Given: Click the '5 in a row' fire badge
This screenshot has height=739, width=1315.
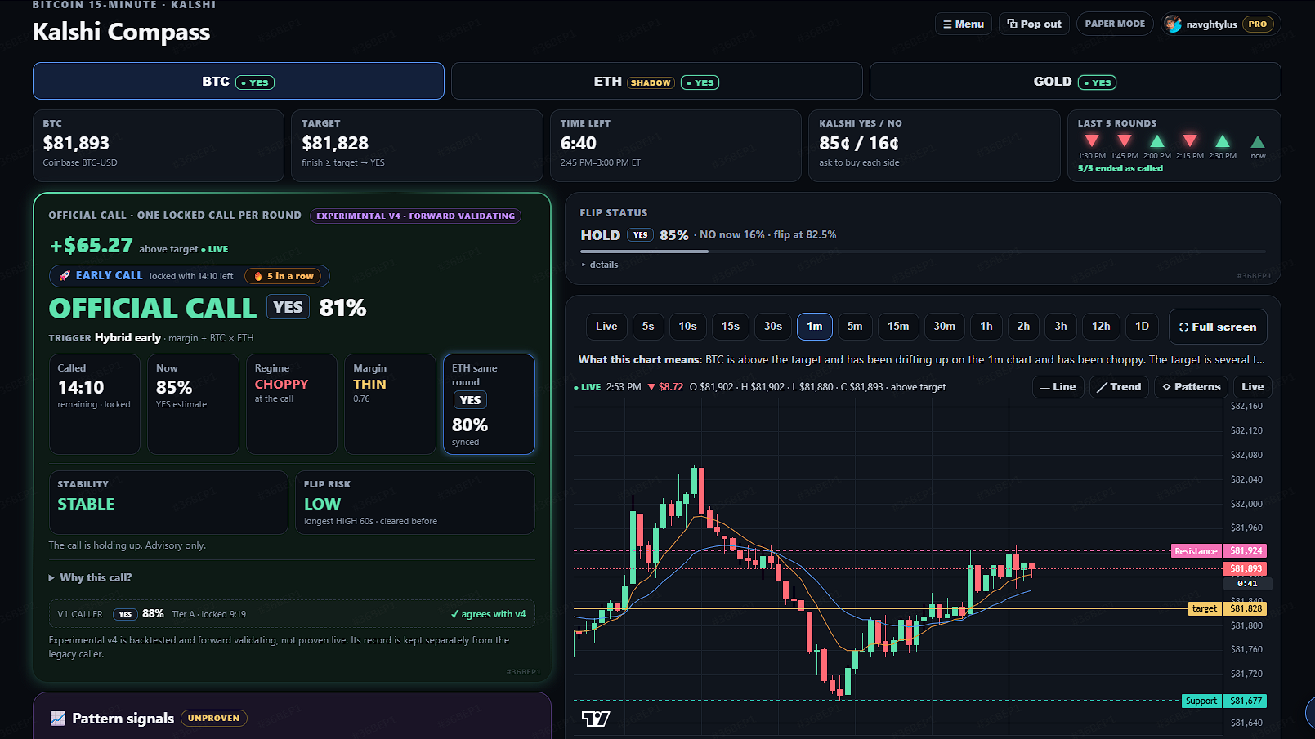Looking at the screenshot, I should [284, 276].
